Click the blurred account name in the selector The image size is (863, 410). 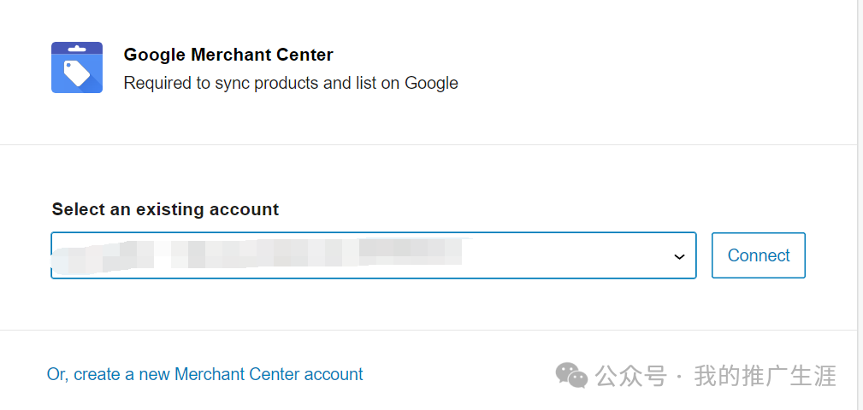point(257,255)
